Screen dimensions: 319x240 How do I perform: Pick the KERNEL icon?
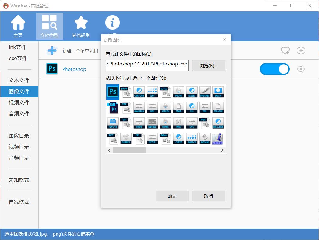[152, 123]
